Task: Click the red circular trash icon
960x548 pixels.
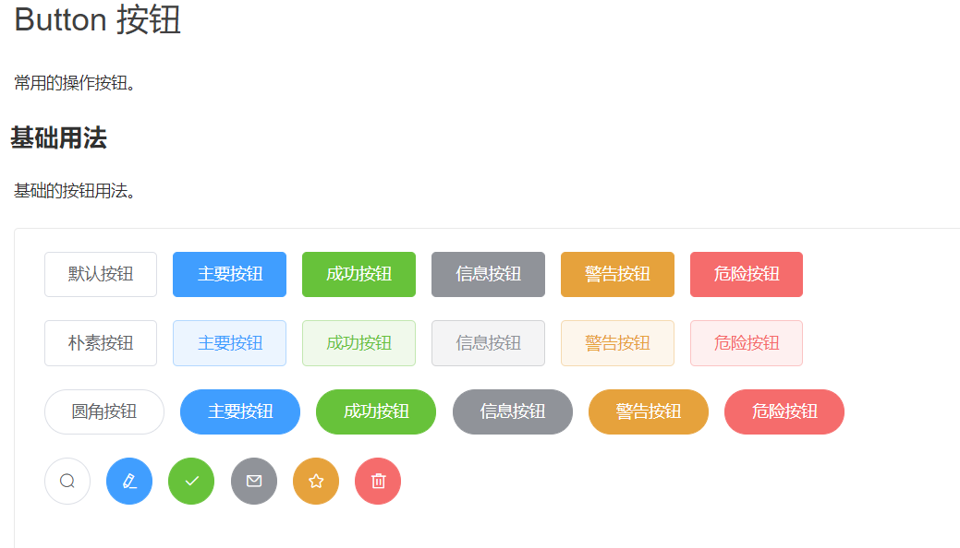Action: (378, 481)
